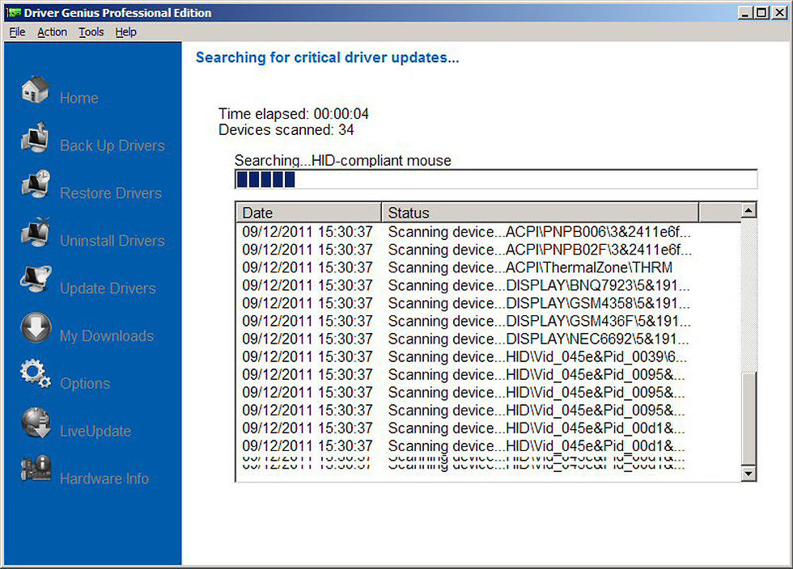Click the log list scrollbar thumb

(748, 418)
